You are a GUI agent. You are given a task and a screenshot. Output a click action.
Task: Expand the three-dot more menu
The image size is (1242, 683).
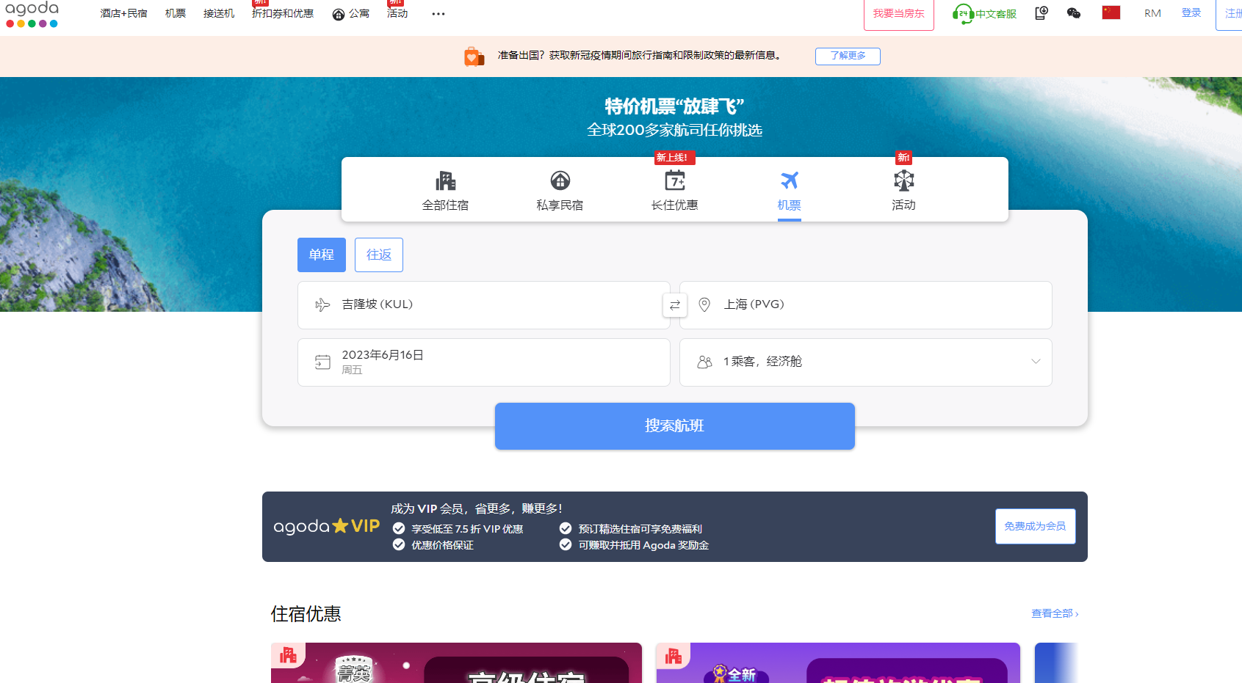tap(438, 14)
